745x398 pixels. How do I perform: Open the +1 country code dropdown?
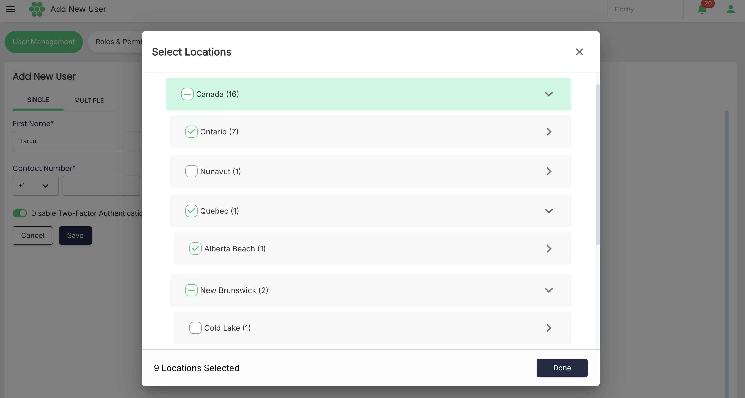36,186
